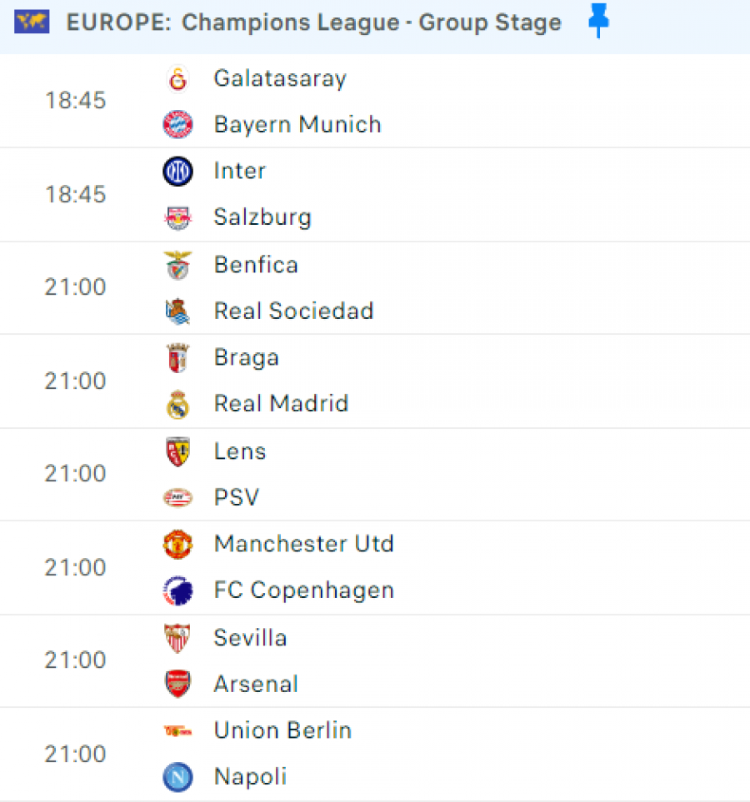Image resolution: width=750 pixels, height=802 pixels.
Task: Open the Champions League - Group Stage link
Action: tap(372, 22)
